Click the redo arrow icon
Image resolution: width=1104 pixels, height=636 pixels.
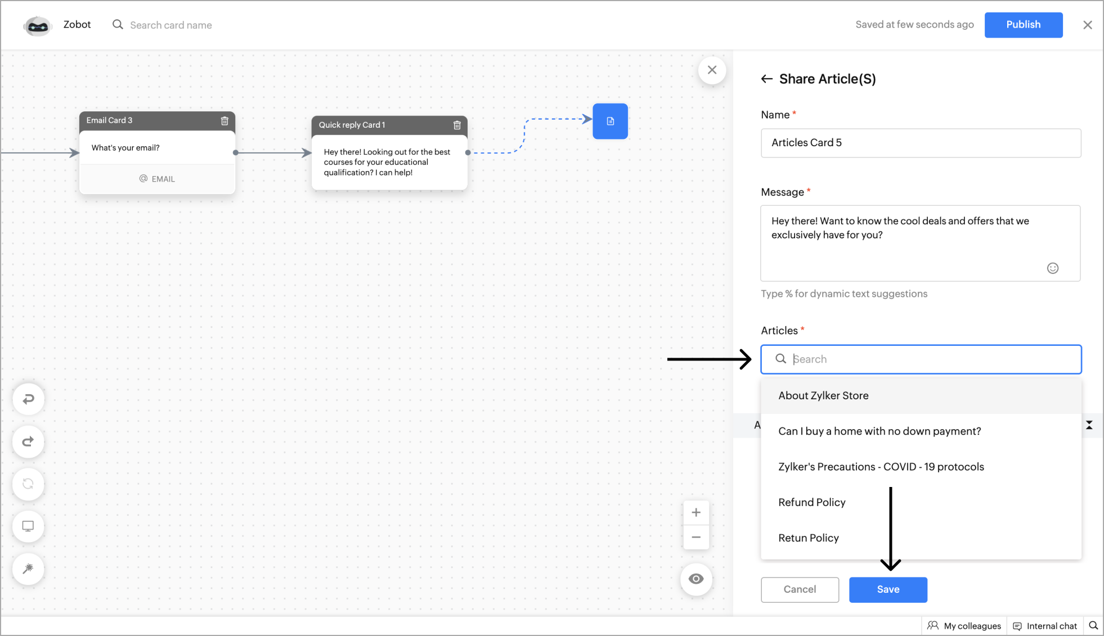(28, 441)
